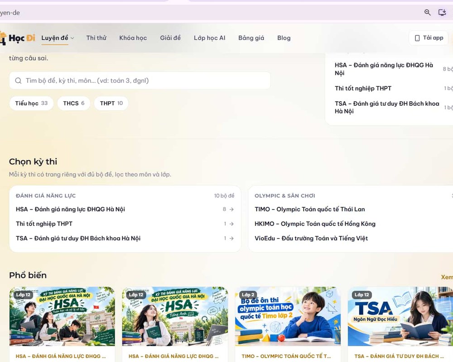Click the Xem link beside Phổ biến

coord(447,277)
